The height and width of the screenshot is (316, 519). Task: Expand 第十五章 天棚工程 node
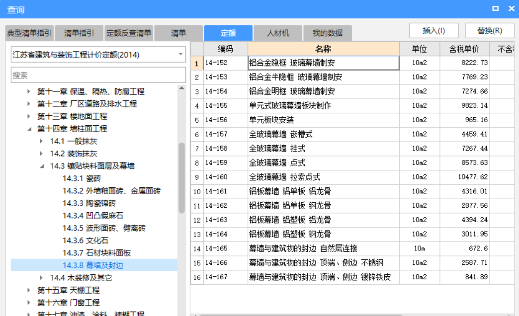(x=29, y=290)
